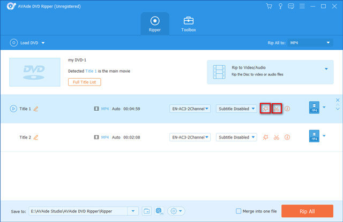Open audio track dropdown for Title 2
343x222 pixels.
(x=190, y=137)
